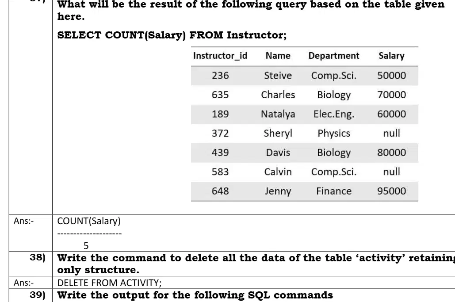Viewport: 455px width, 302px height.
Task: Select the cell with salary 50000
Action: click(391, 76)
